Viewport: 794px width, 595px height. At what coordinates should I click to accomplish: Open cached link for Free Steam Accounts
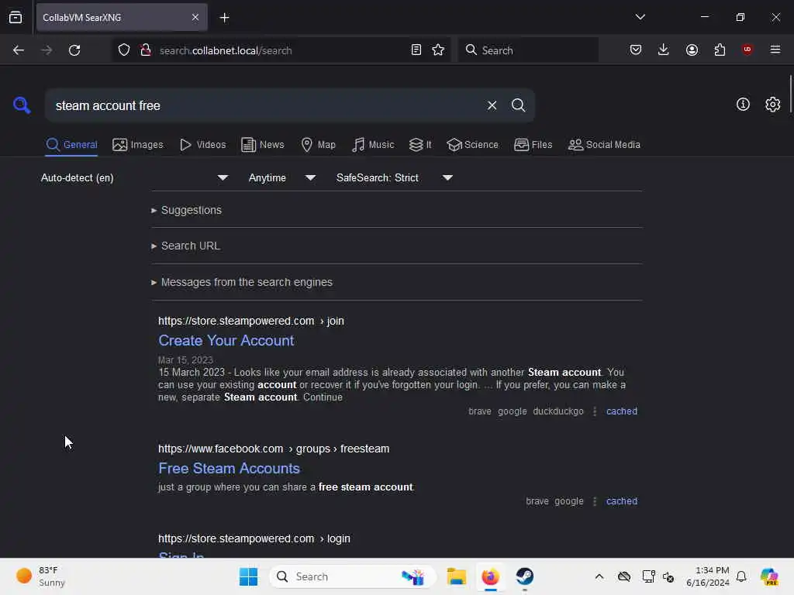621,501
